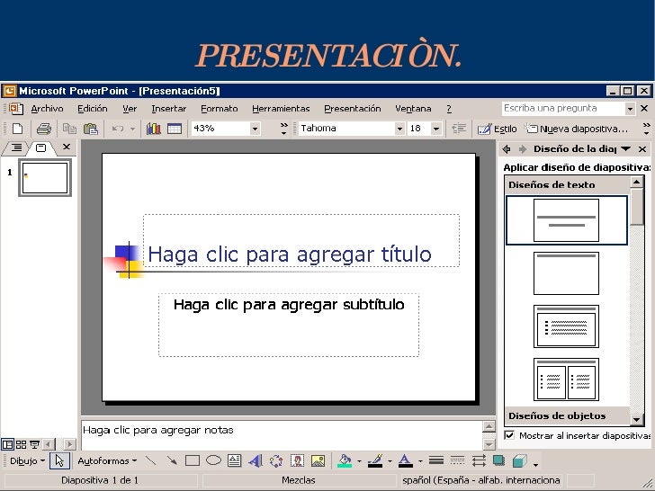Select slide 1 thumbnail in left pane

(x=45, y=178)
